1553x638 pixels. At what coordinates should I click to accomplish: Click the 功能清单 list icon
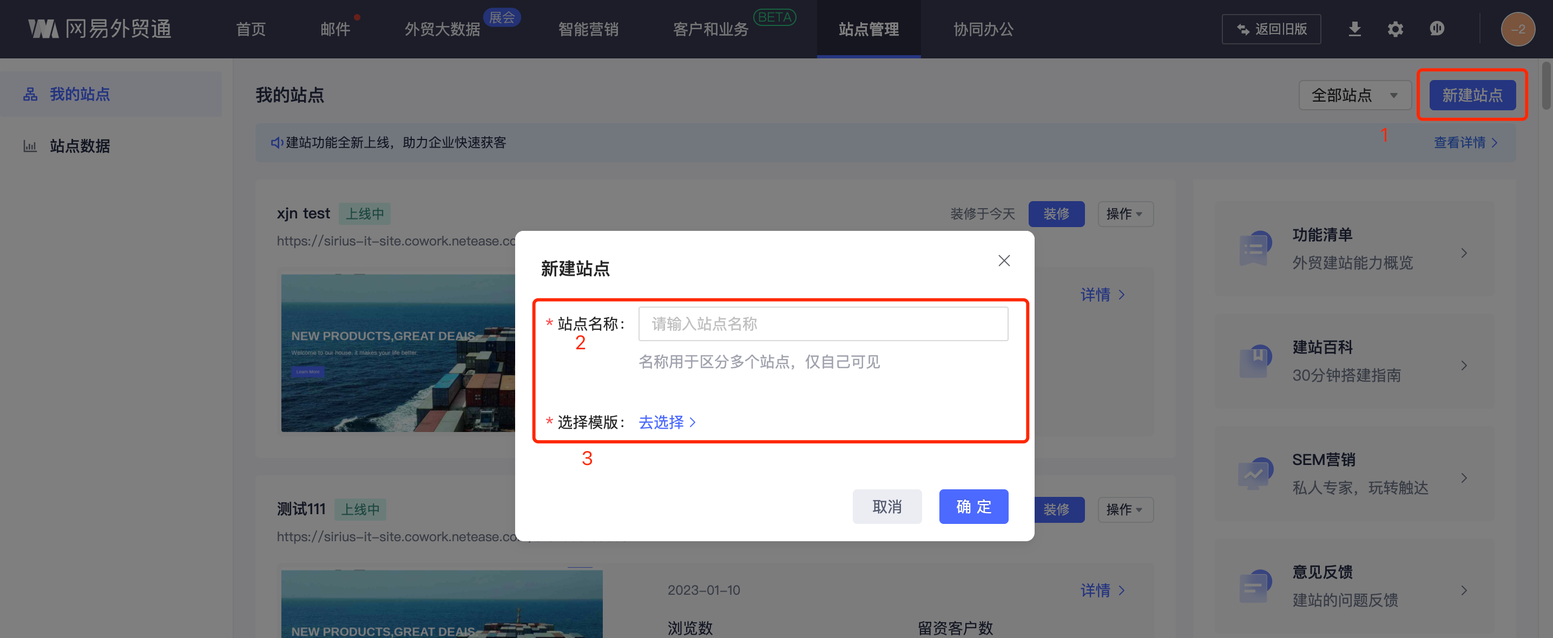tap(1255, 248)
